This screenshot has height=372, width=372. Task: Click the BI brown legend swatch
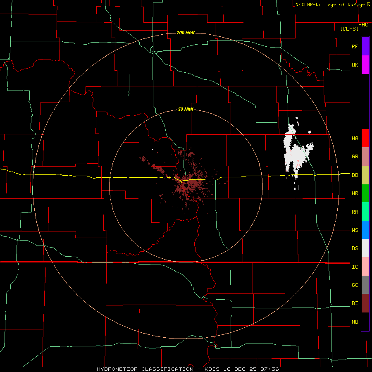[365, 303]
